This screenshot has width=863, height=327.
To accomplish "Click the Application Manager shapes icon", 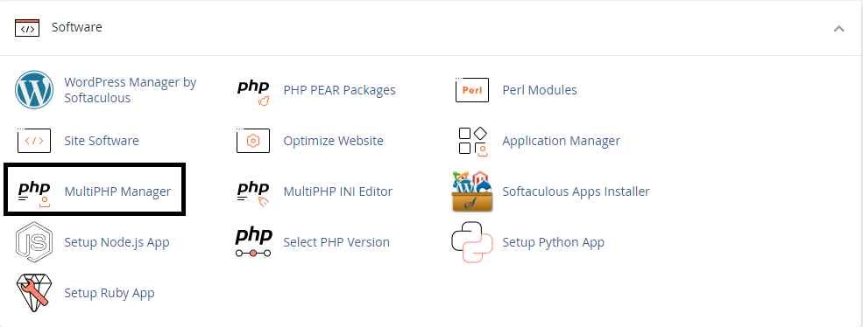I will coord(473,142).
